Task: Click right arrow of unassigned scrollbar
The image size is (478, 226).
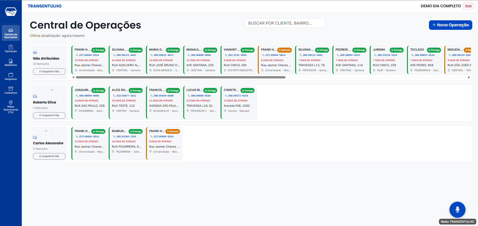Action: [x=469, y=77]
